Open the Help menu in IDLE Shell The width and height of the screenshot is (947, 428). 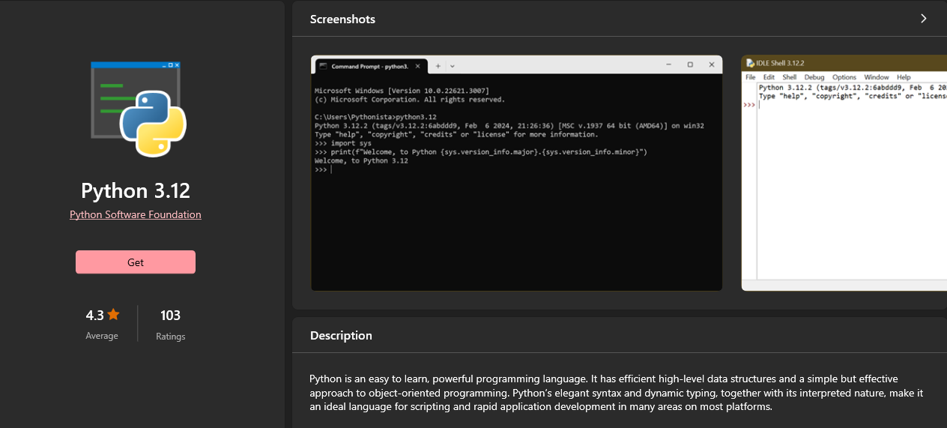[x=904, y=77]
